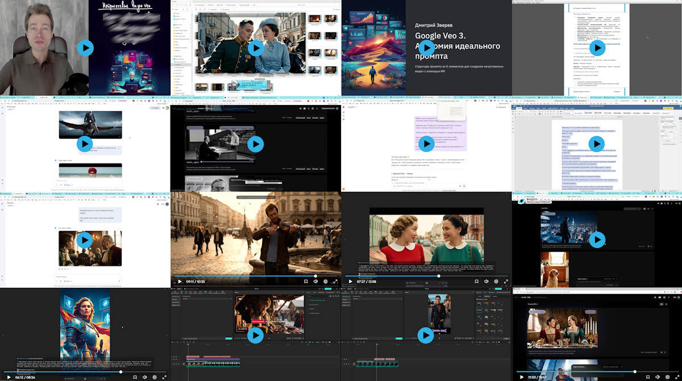Open settings gear on 09:11 video player

pos(325,282)
